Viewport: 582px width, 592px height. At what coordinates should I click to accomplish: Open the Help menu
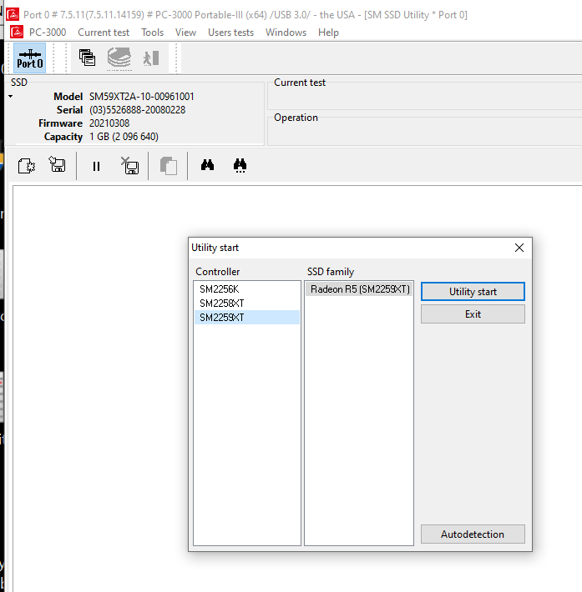[x=328, y=33]
